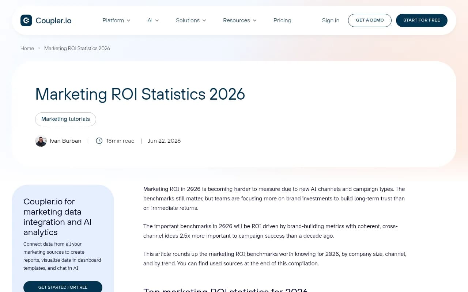468x292 pixels.
Task: Expand the Platform chevron arrow
Action: [128, 20]
